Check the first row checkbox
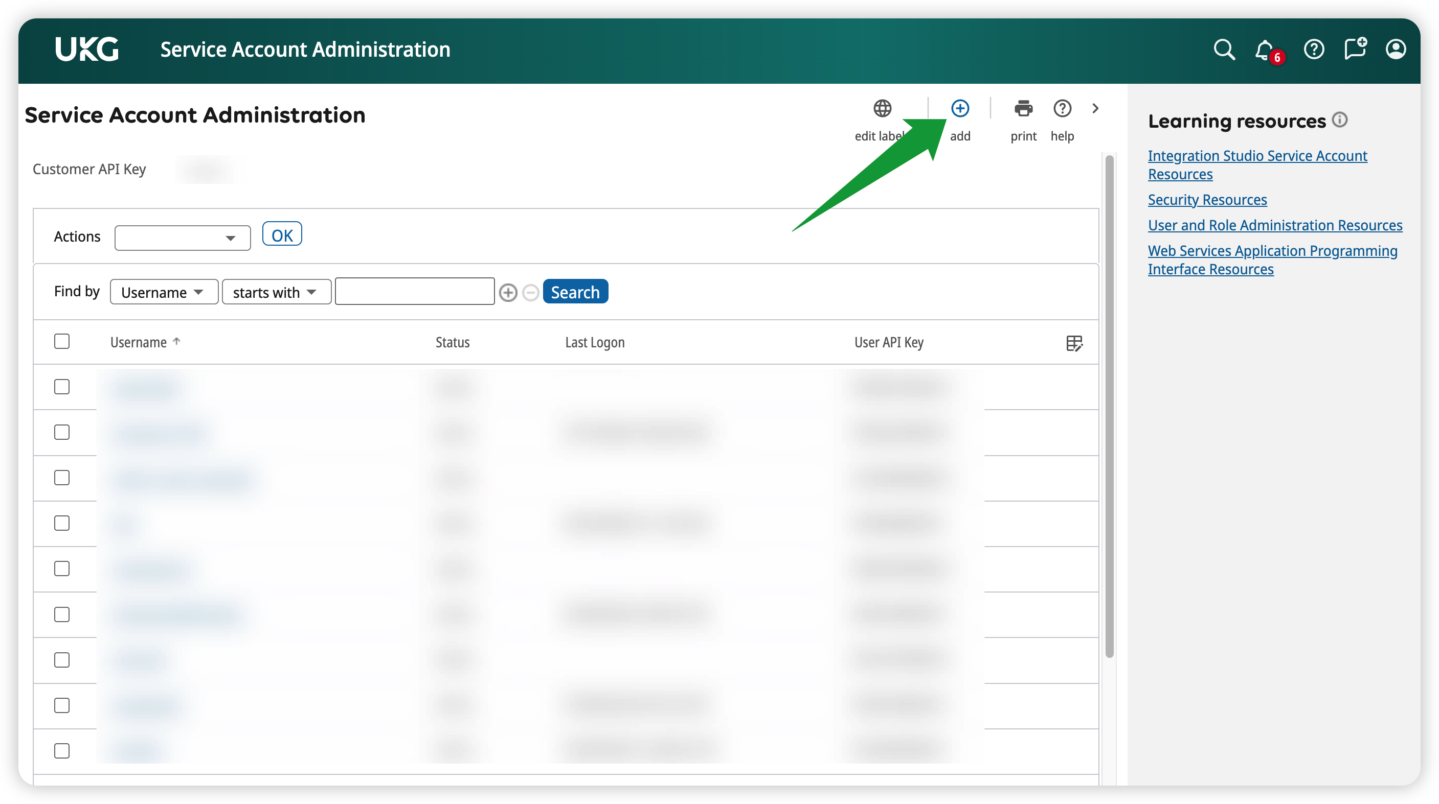 [x=62, y=387]
